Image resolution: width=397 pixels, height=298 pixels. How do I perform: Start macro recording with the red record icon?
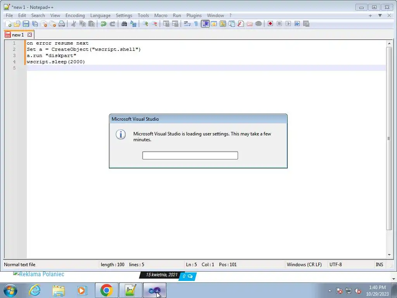point(270,24)
